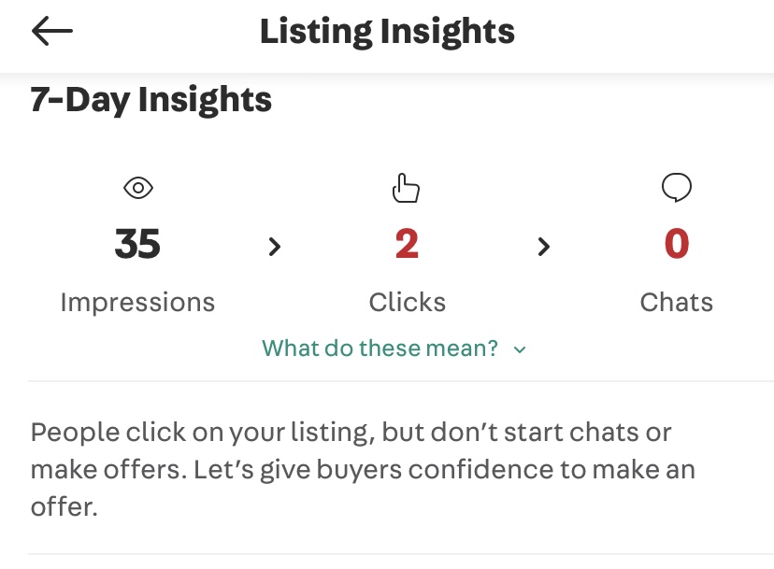Click the speech bubble Chats icon
The width and height of the screenshot is (774, 569).
tap(676, 188)
